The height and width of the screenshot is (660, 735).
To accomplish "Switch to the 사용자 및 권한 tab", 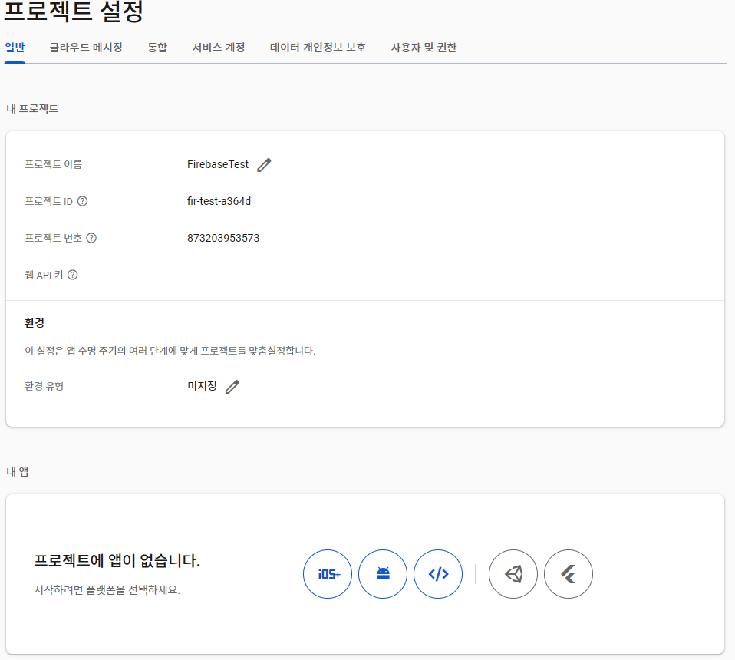I will (x=424, y=48).
